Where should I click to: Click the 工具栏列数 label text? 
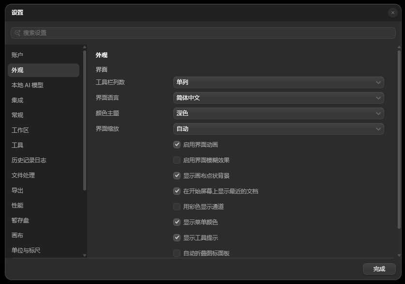click(110, 82)
